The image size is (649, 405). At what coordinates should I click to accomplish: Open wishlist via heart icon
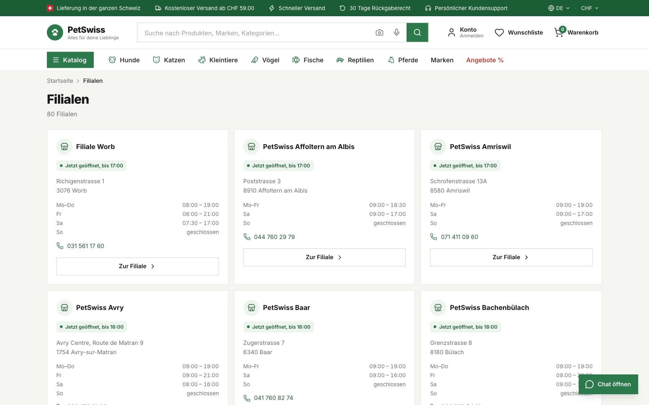coord(499,33)
